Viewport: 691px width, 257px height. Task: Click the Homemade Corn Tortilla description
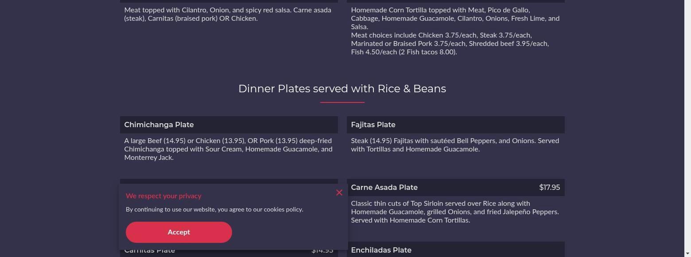455,18
